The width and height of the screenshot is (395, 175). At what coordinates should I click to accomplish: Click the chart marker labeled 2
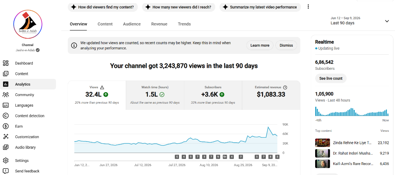point(241,157)
